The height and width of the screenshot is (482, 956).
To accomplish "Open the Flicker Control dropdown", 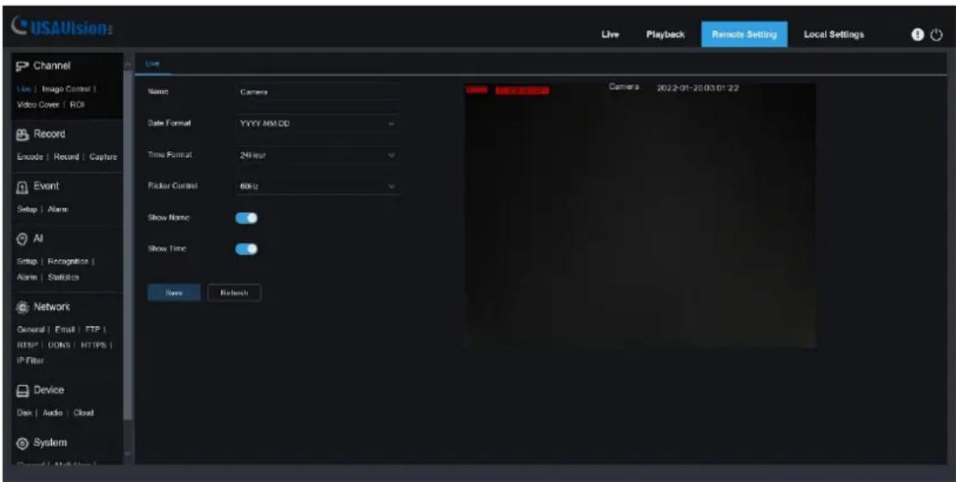I will pos(317,186).
